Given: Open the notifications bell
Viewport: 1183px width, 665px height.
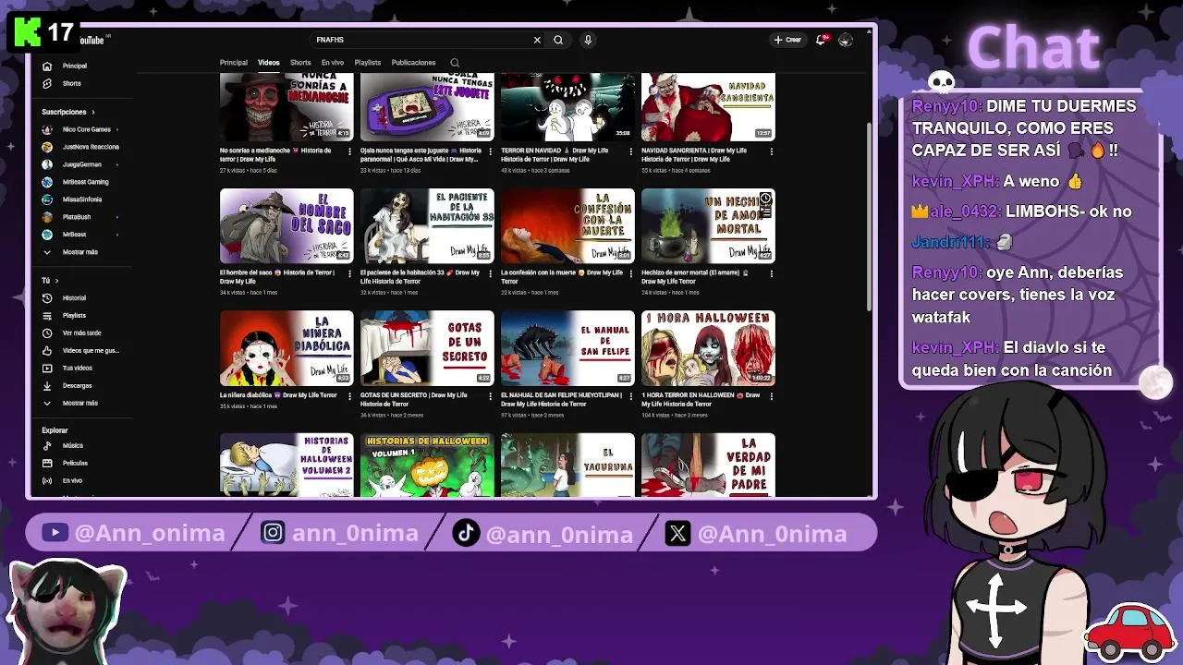Looking at the screenshot, I should (821, 40).
